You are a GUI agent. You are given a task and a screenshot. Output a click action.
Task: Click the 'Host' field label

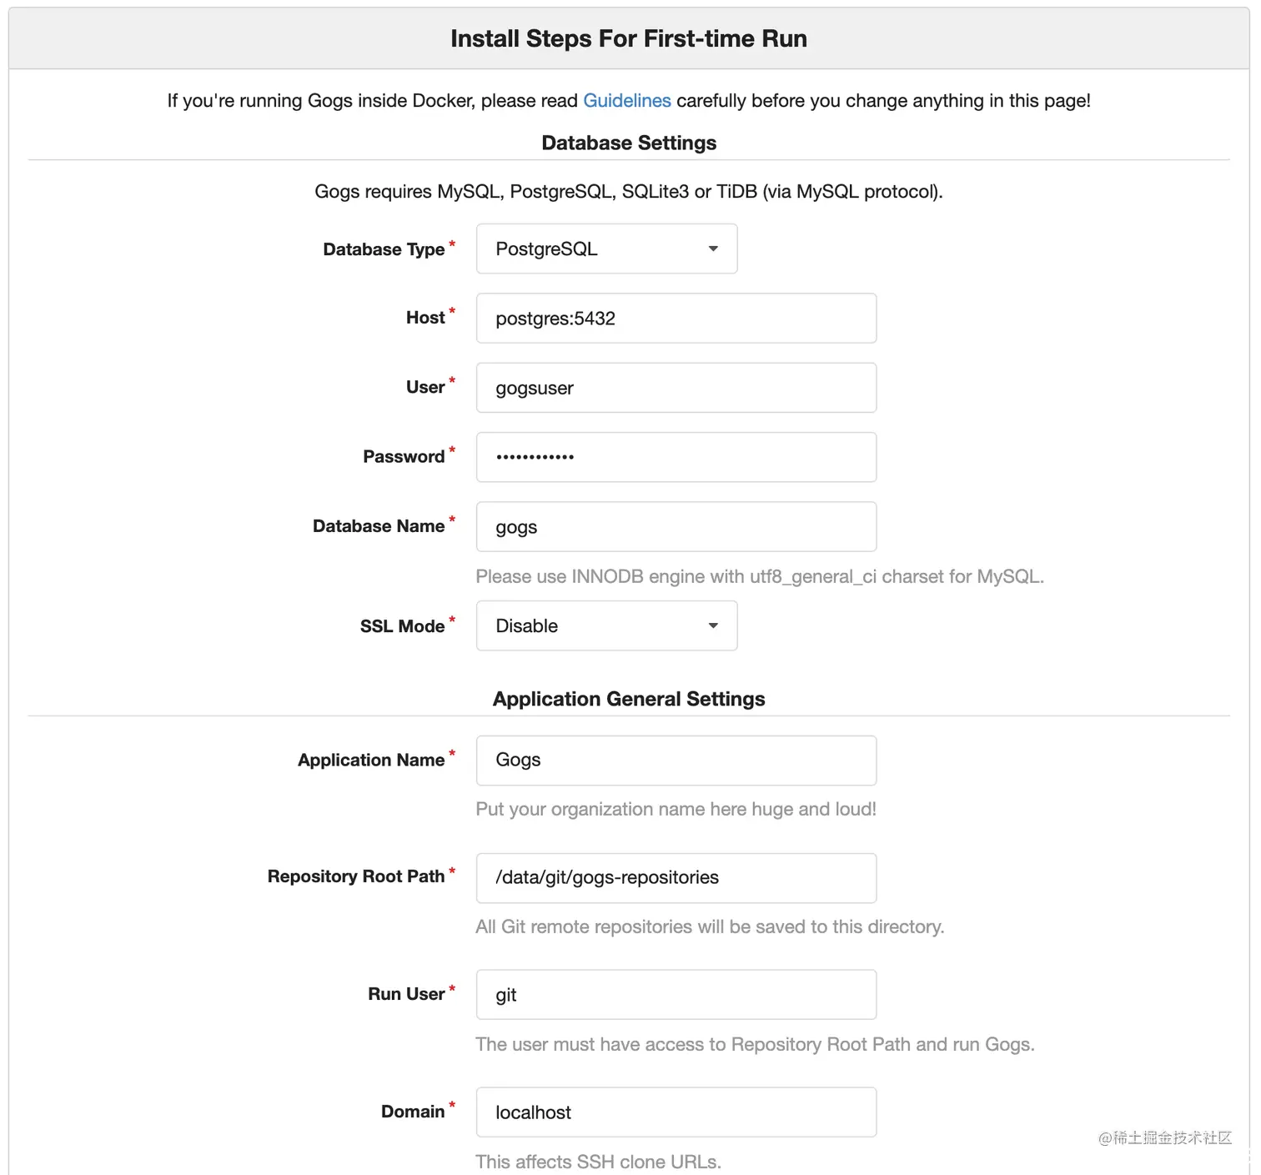tap(425, 318)
